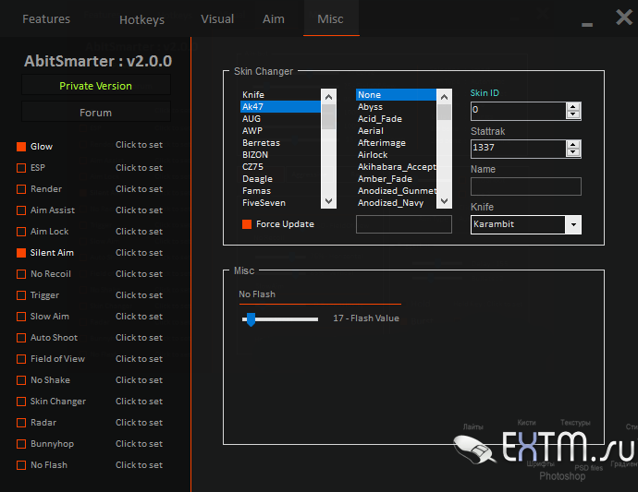Image resolution: width=638 pixels, height=492 pixels.
Task: Select Famas in the weapon list
Action: tap(280, 190)
